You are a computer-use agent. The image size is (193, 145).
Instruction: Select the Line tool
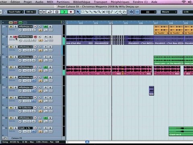pyautogui.click(x=116, y=12)
